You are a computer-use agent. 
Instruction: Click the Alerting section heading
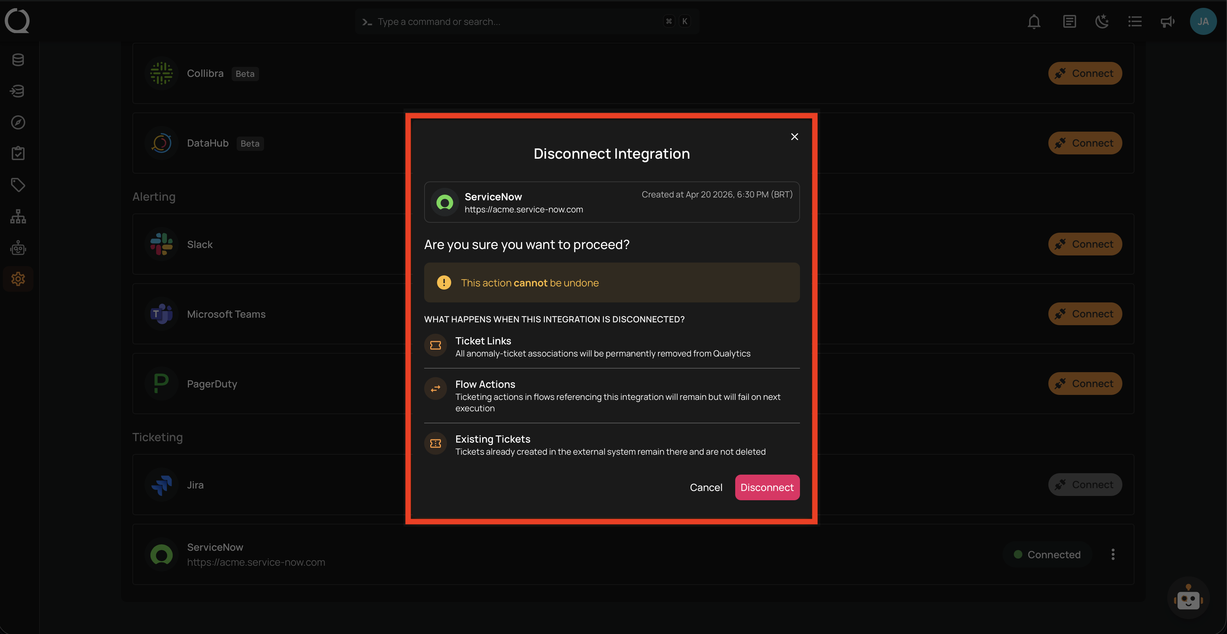click(x=154, y=197)
